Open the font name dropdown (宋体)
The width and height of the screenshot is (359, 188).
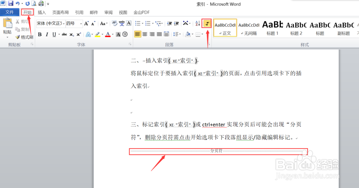click(x=64, y=24)
